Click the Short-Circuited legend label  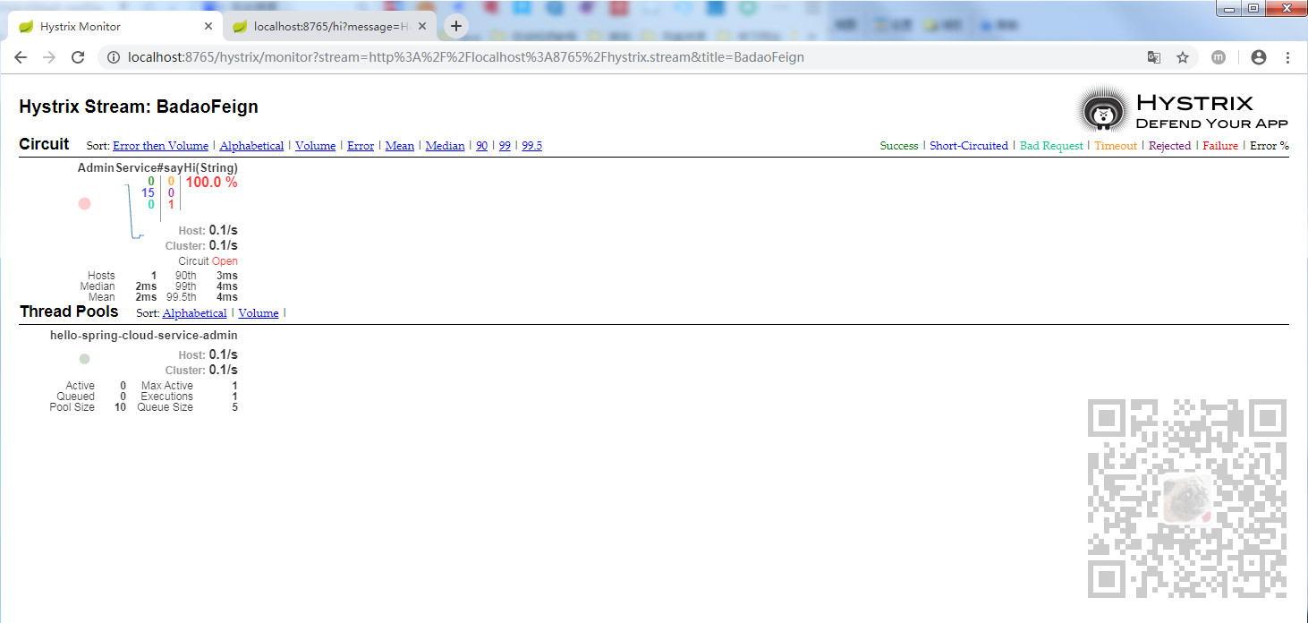(969, 146)
